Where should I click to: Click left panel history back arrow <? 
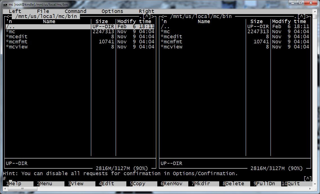[x=7, y=17]
